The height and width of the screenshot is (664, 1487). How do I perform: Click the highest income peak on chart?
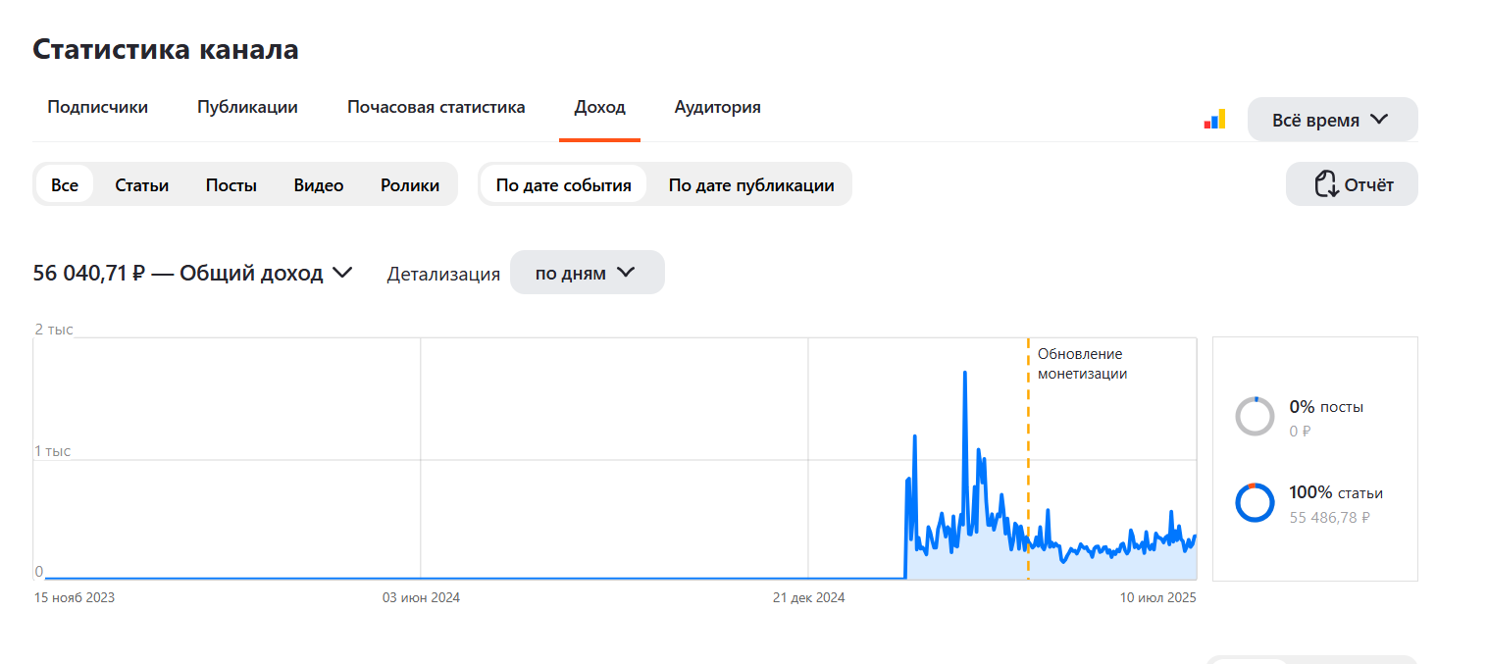tap(965, 374)
